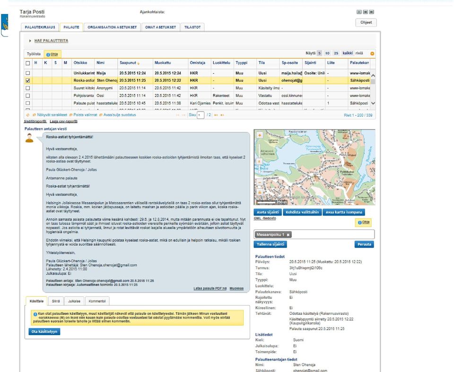454x372 pixels.
Task: Click the orange collapse icon beside riviä
Action: tap(372, 53)
